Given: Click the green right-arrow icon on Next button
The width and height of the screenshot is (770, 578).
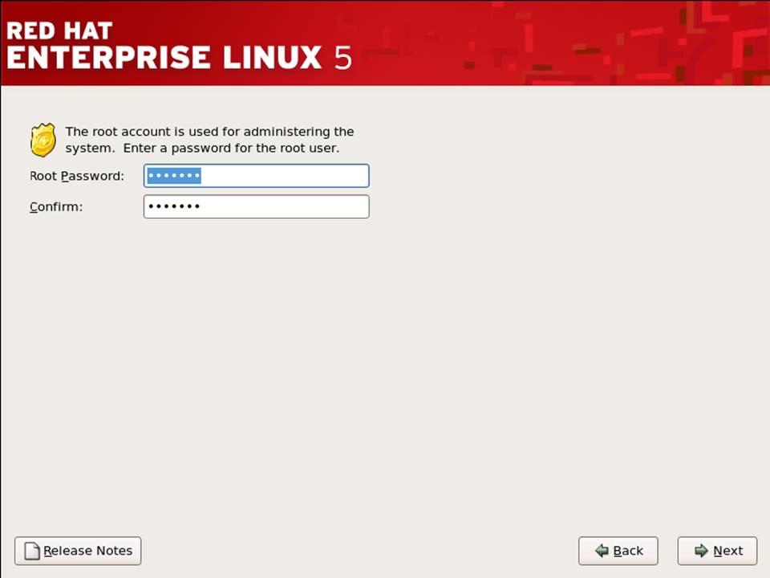Looking at the screenshot, I should 701,551.
